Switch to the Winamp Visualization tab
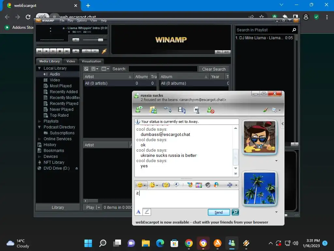334x251 pixels. [91, 61]
